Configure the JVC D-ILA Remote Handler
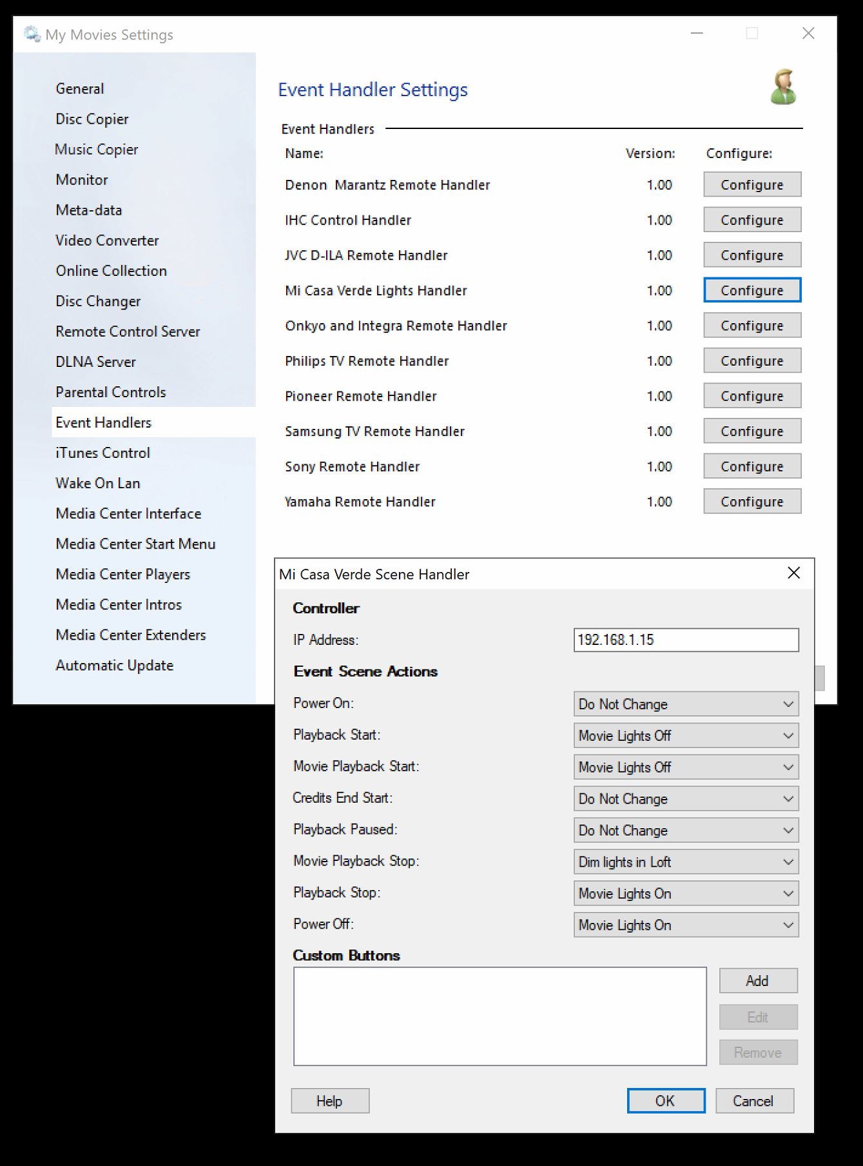 click(x=752, y=255)
